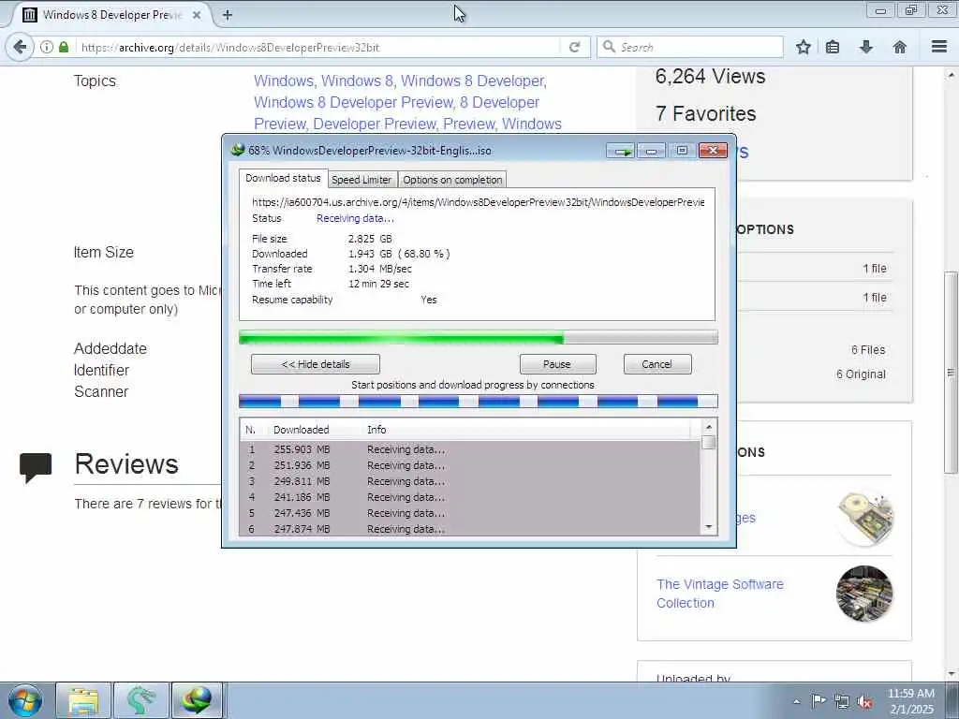
Task: Click the CD-ROM collection thumbnail
Action: tap(864, 518)
